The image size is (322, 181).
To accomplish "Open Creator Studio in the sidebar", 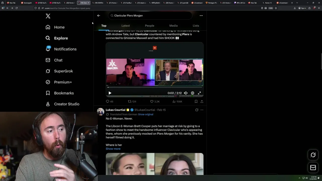I will [x=62, y=104].
